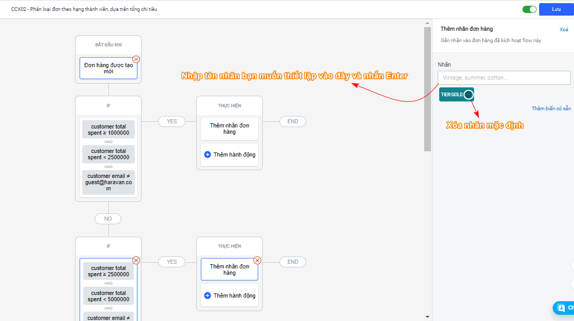Click the canvas vertical scrollbar thumb
574x321 pixels.
pyautogui.click(x=427, y=89)
